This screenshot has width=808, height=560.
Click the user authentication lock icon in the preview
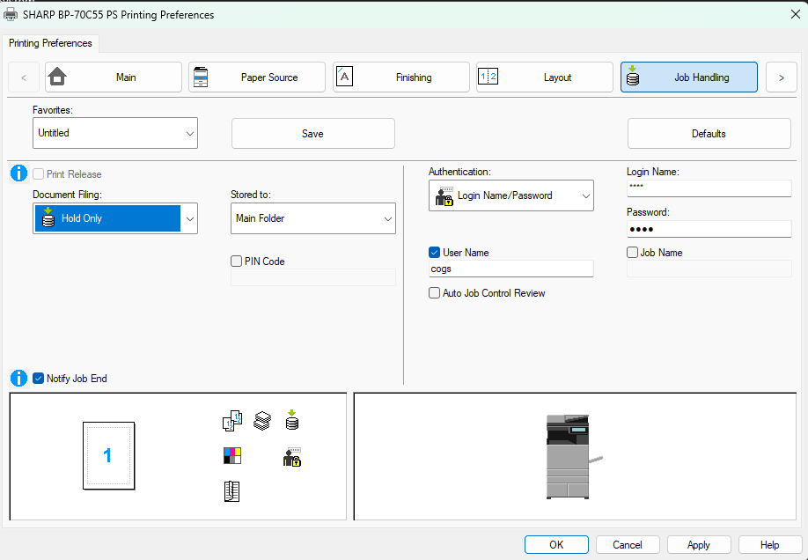[x=291, y=456]
